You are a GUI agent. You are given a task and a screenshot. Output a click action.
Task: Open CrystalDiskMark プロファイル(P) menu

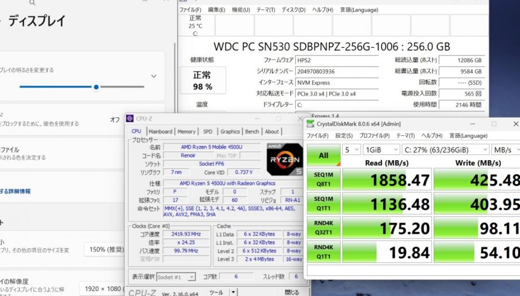click(374, 136)
